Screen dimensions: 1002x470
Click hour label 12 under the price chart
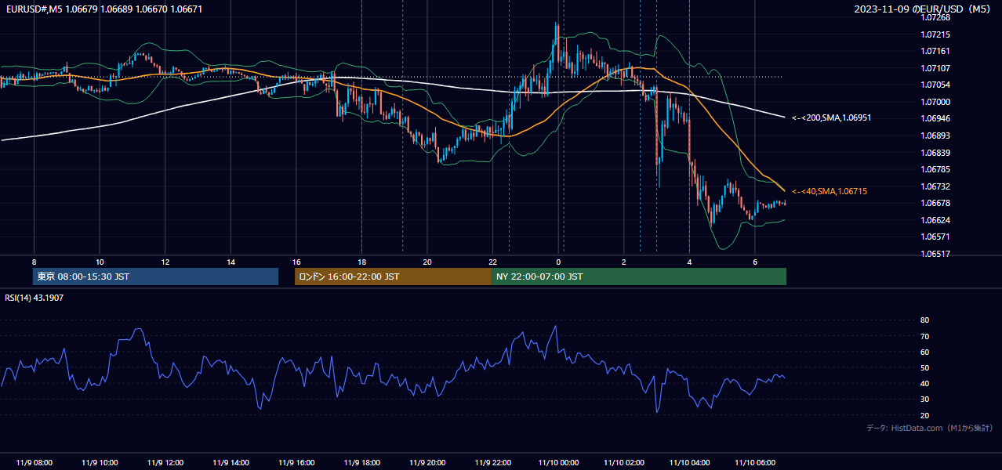coord(165,262)
